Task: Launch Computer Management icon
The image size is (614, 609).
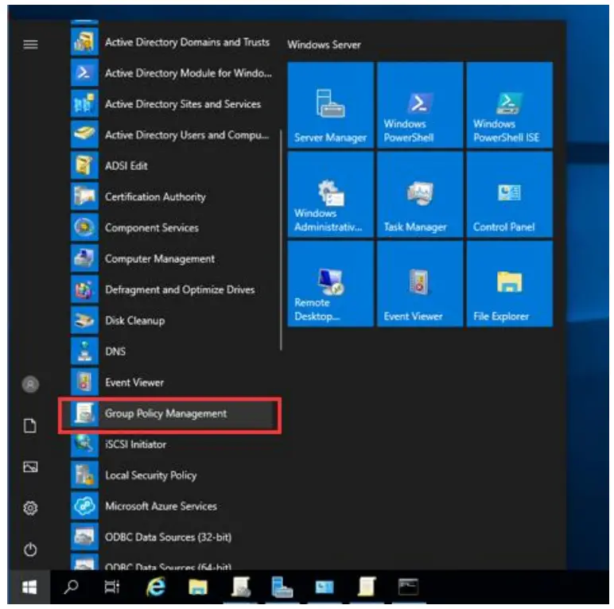Action: pyautogui.click(x=84, y=258)
